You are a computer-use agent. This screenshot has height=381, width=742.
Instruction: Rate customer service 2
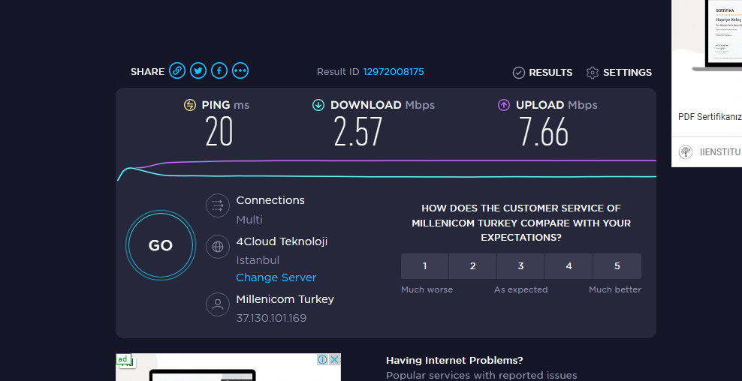[x=472, y=266]
